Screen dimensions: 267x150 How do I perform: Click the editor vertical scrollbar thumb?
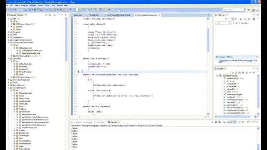[208, 40]
